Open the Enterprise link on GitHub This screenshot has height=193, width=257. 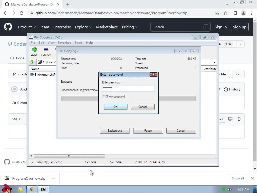coord(62,27)
